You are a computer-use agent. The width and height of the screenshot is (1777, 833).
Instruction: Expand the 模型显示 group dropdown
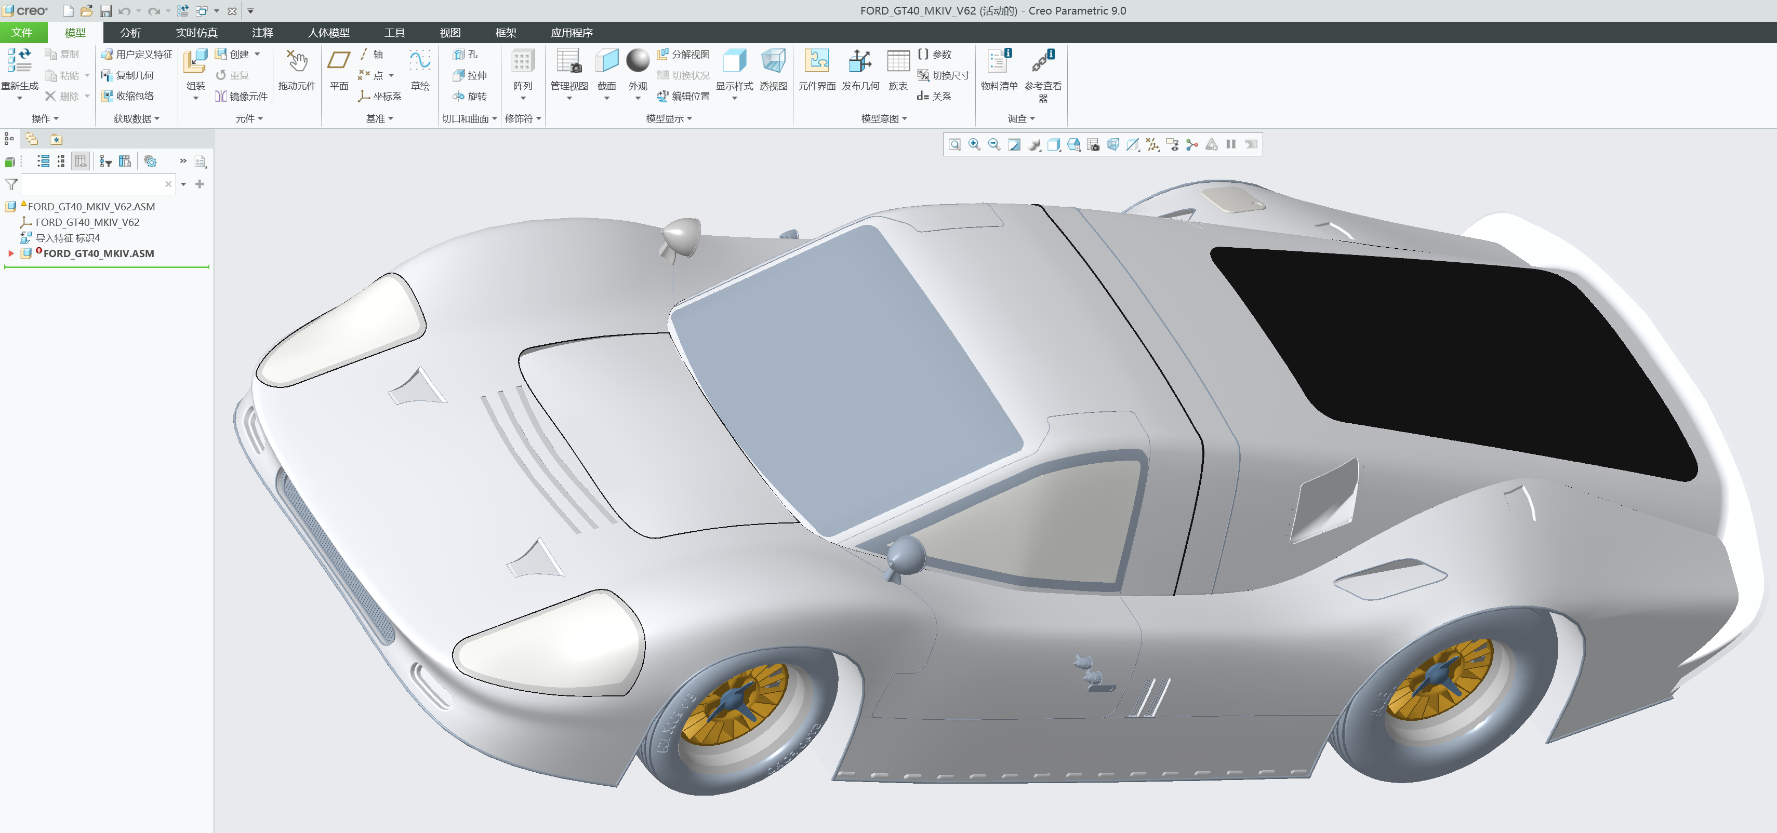point(669,118)
